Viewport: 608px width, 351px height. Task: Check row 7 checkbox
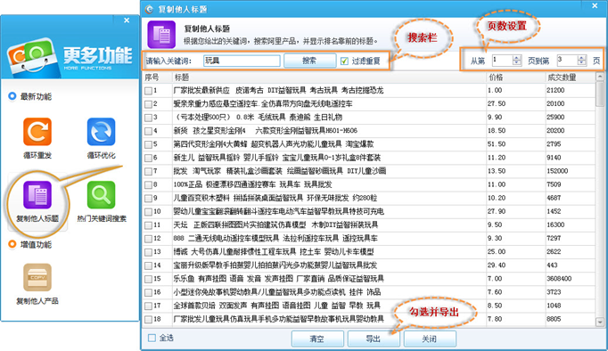148,172
